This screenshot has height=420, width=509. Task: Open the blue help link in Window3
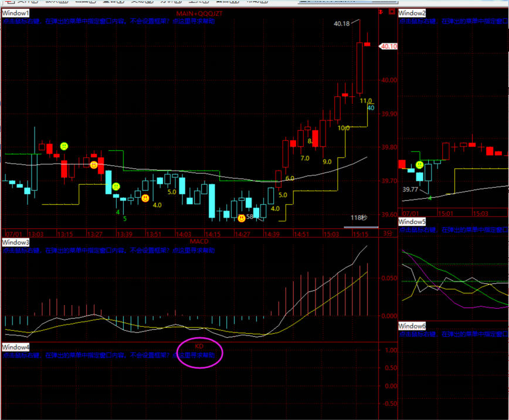pyautogui.click(x=194, y=250)
